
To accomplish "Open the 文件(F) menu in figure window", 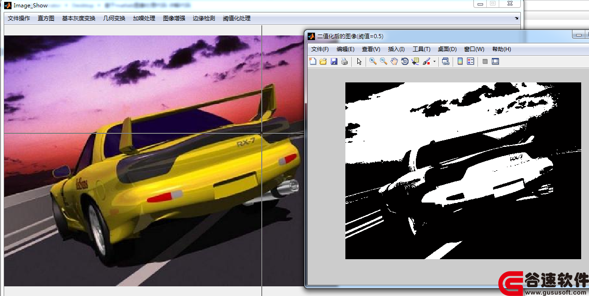I will click(x=320, y=49).
